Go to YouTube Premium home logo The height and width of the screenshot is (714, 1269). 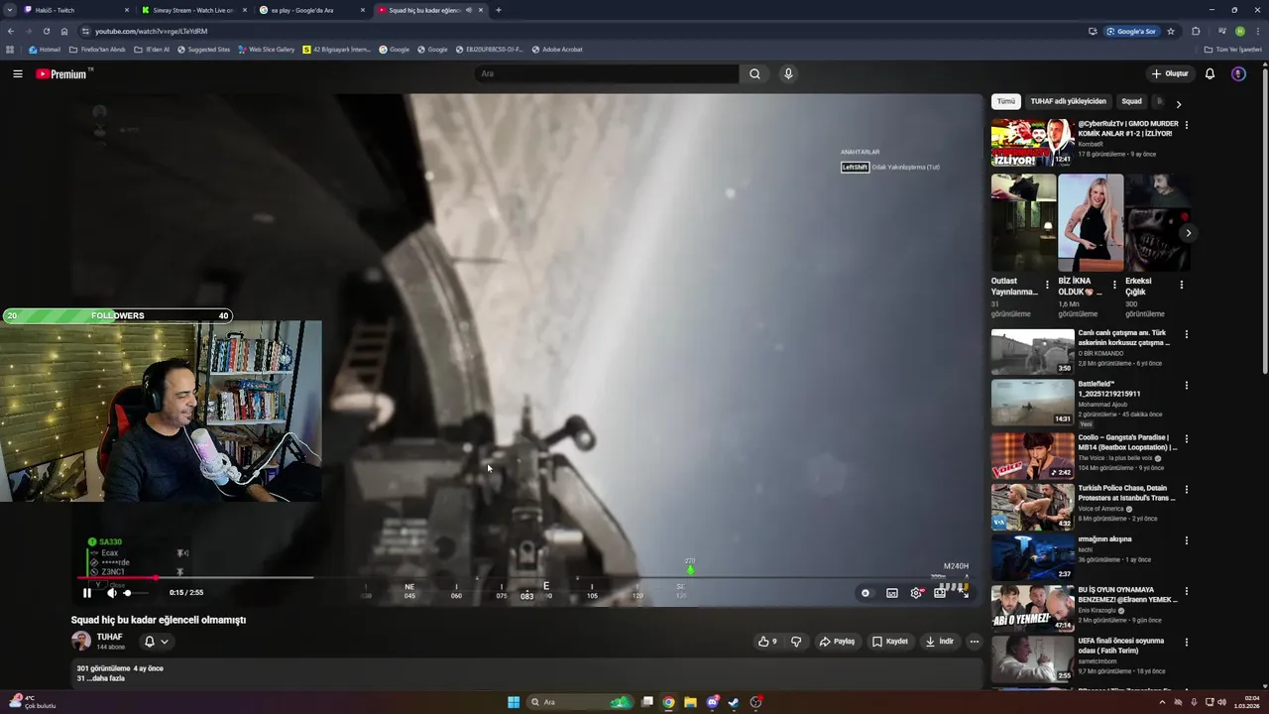click(x=63, y=73)
